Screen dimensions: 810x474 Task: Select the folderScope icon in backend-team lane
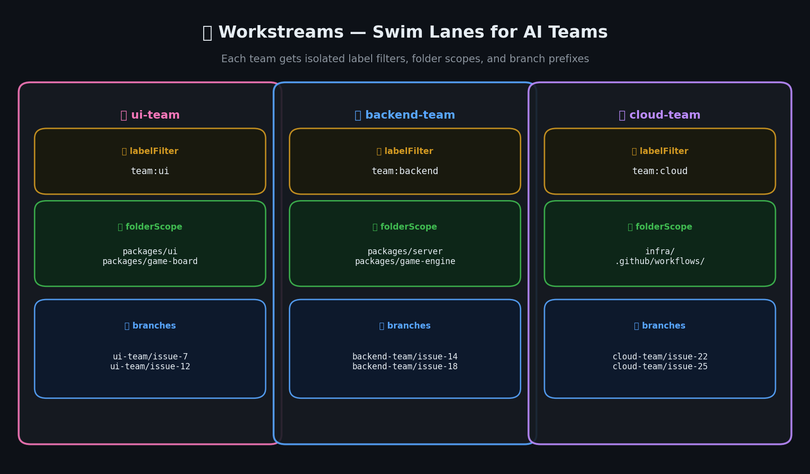click(x=375, y=226)
